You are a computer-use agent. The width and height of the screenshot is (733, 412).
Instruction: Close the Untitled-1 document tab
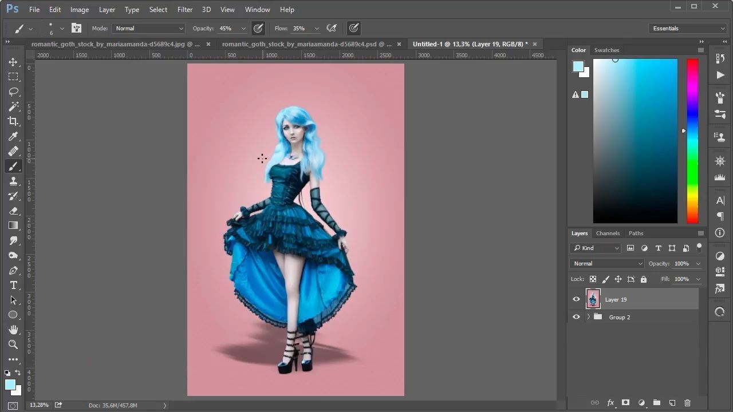[535, 44]
